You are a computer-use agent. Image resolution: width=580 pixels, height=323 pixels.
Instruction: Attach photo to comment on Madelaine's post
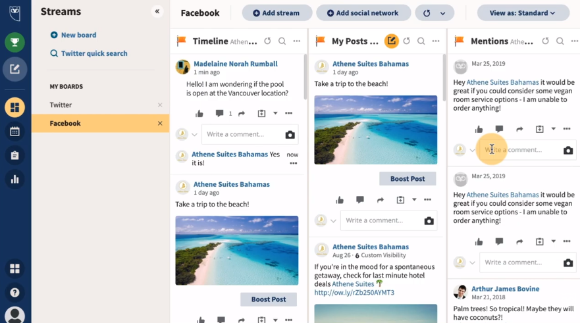coord(290,135)
